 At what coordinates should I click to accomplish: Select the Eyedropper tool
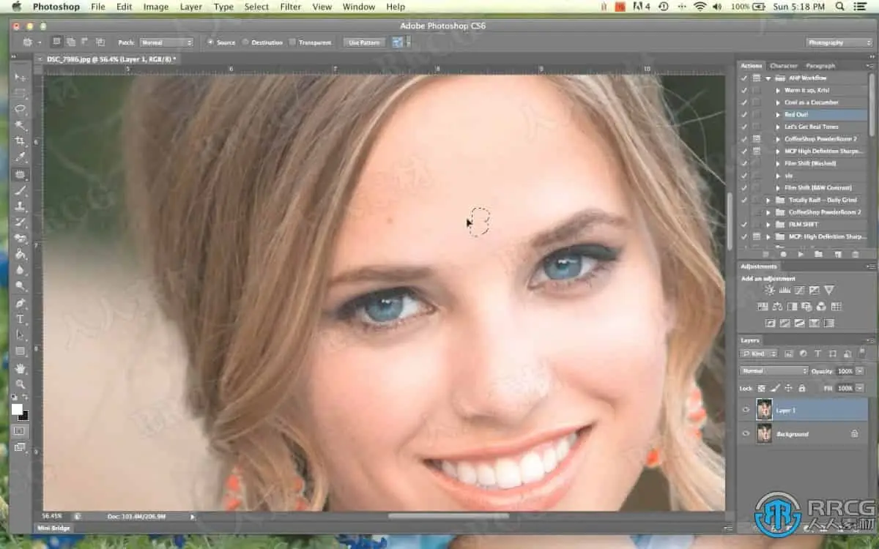[x=21, y=157]
